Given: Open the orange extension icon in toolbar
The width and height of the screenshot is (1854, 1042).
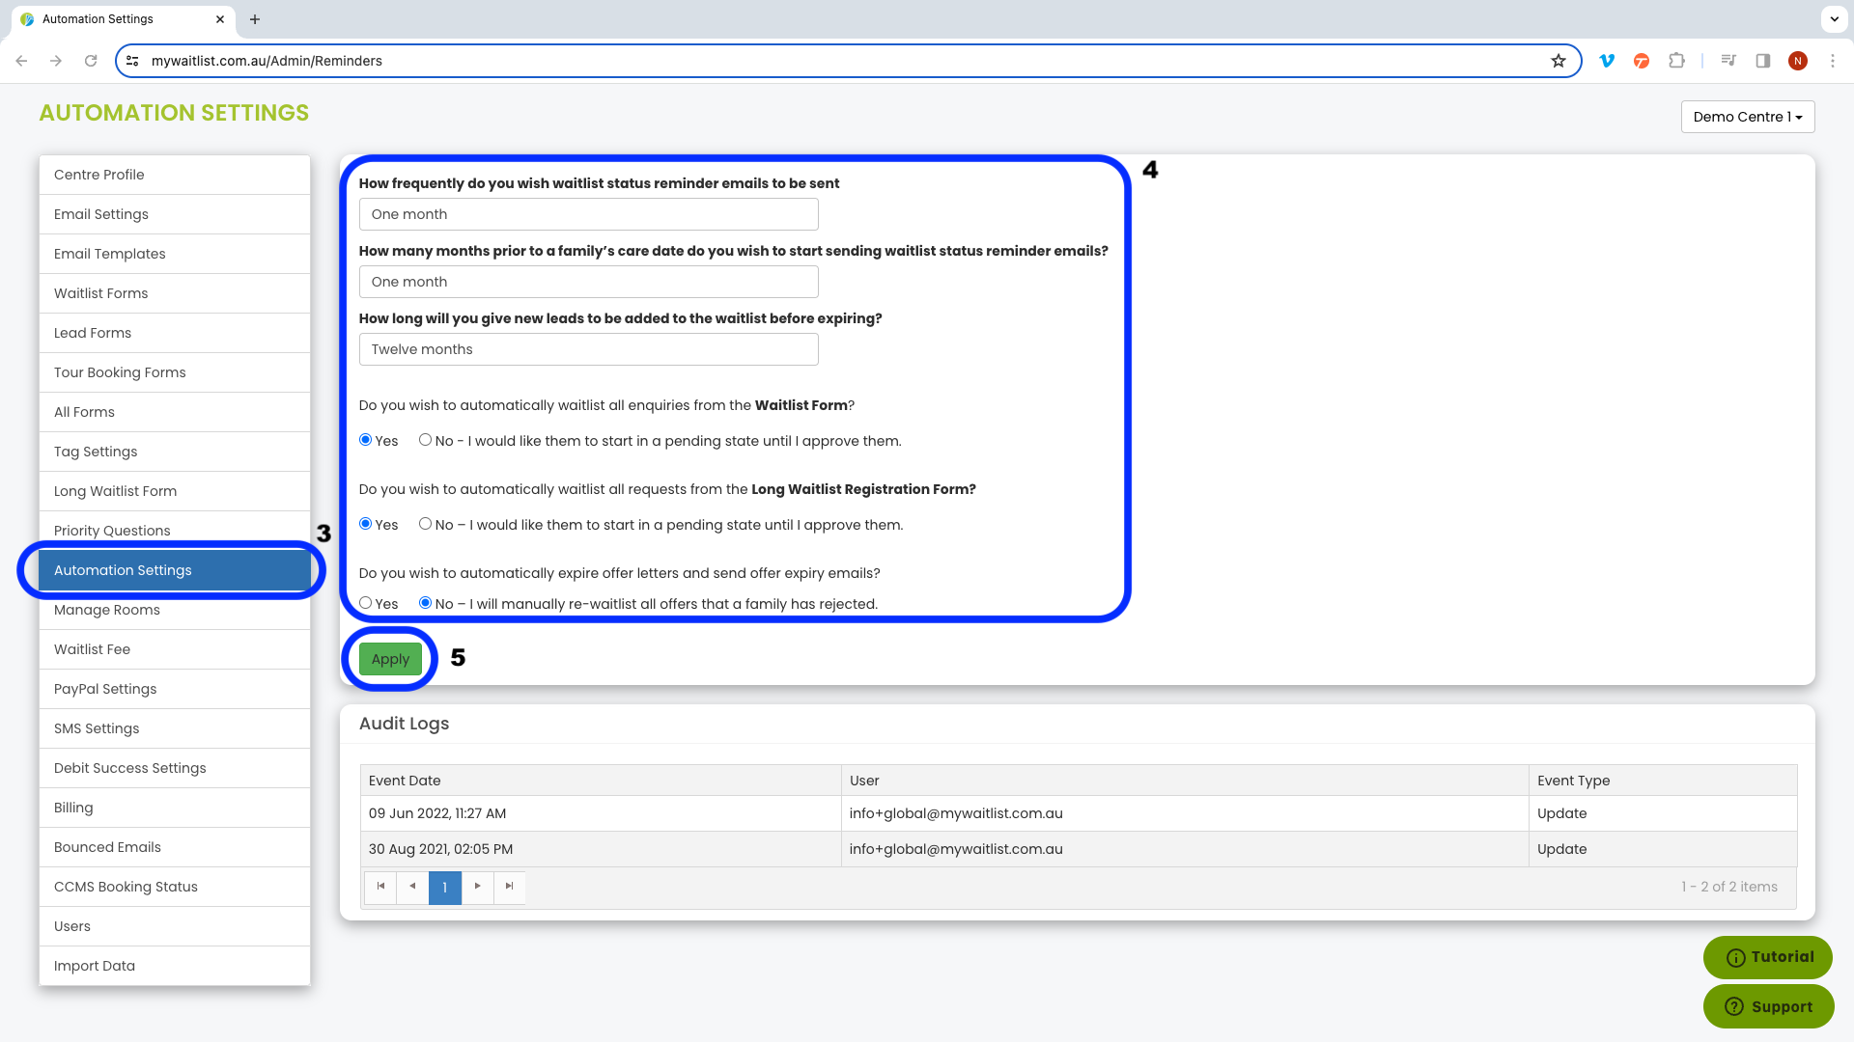Looking at the screenshot, I should 1642,61.
